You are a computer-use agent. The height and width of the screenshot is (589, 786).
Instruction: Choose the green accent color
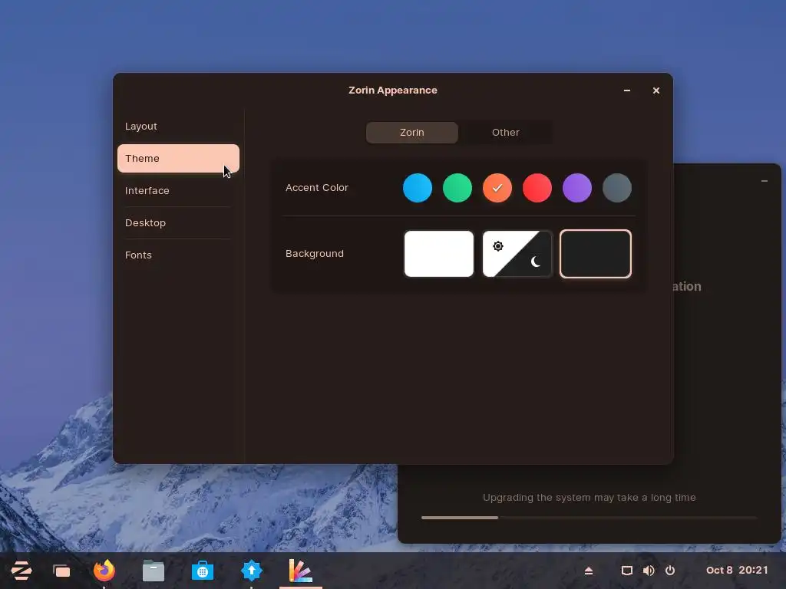pyautogui.click(x=457, y=188)
